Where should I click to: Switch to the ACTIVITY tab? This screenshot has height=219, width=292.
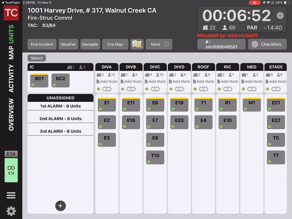click(11, 78)
